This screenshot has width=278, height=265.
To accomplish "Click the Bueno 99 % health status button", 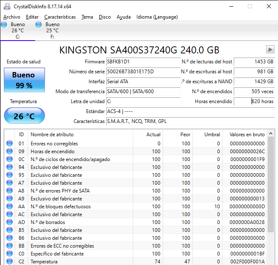I will 24,80.
